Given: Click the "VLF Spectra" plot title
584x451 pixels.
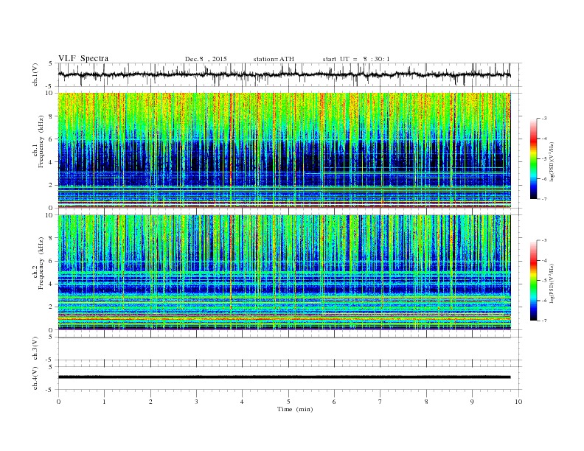Looking at the screenshot, I should coord(83,58).
